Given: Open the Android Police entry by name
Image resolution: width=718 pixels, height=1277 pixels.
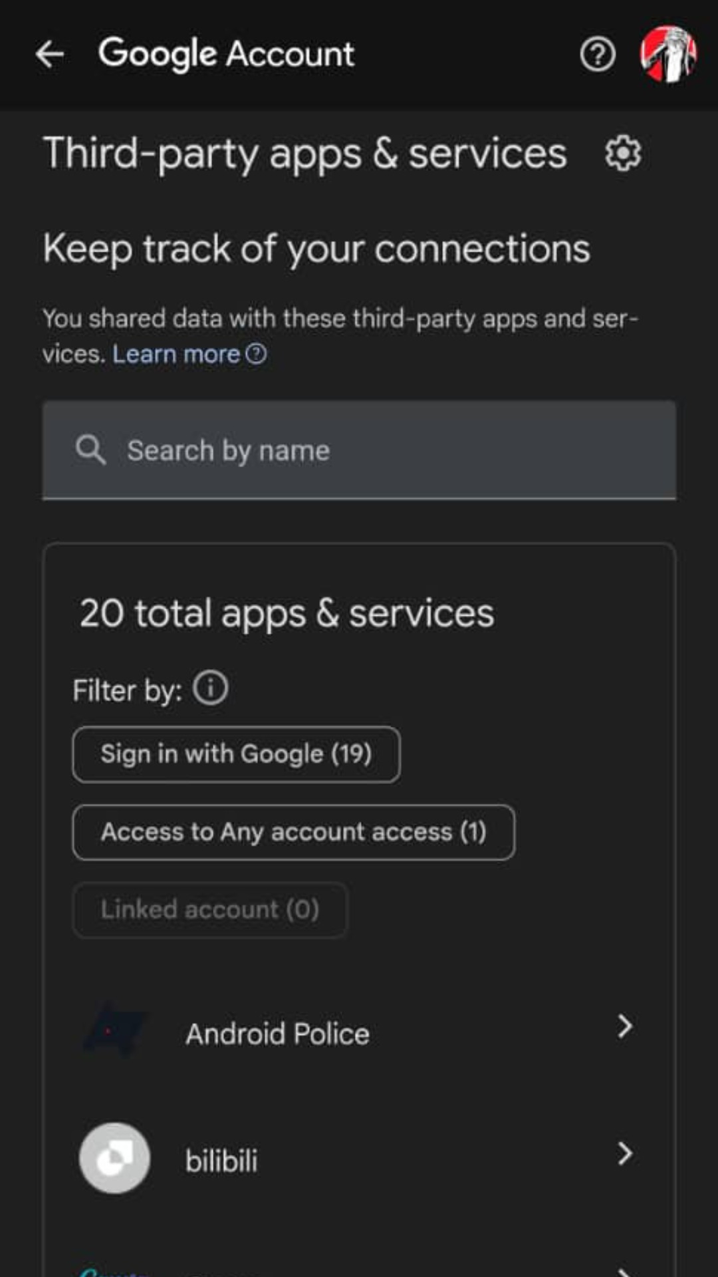Looking at the screenshot, I should tap(277, 1034).
